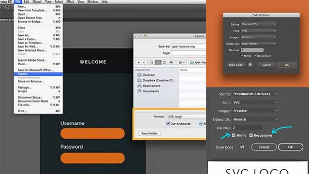Screen dimensions: 309x174
Task: Open the Select menu
Action: click(x=59, y=2)
